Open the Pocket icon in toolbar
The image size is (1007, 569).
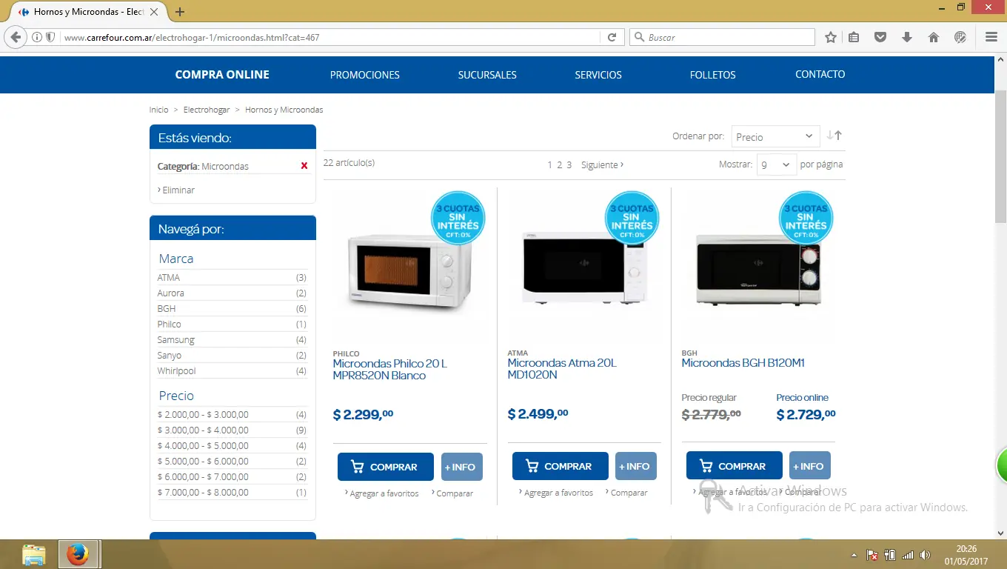pyautogui.click(x=880, y=37)
